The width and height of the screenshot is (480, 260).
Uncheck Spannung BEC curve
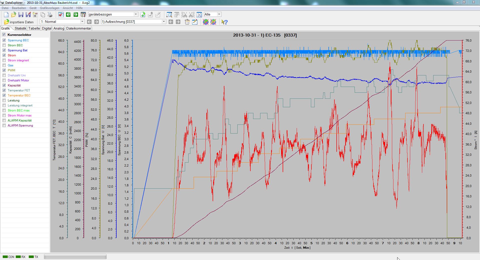click(x=4, y=40)
